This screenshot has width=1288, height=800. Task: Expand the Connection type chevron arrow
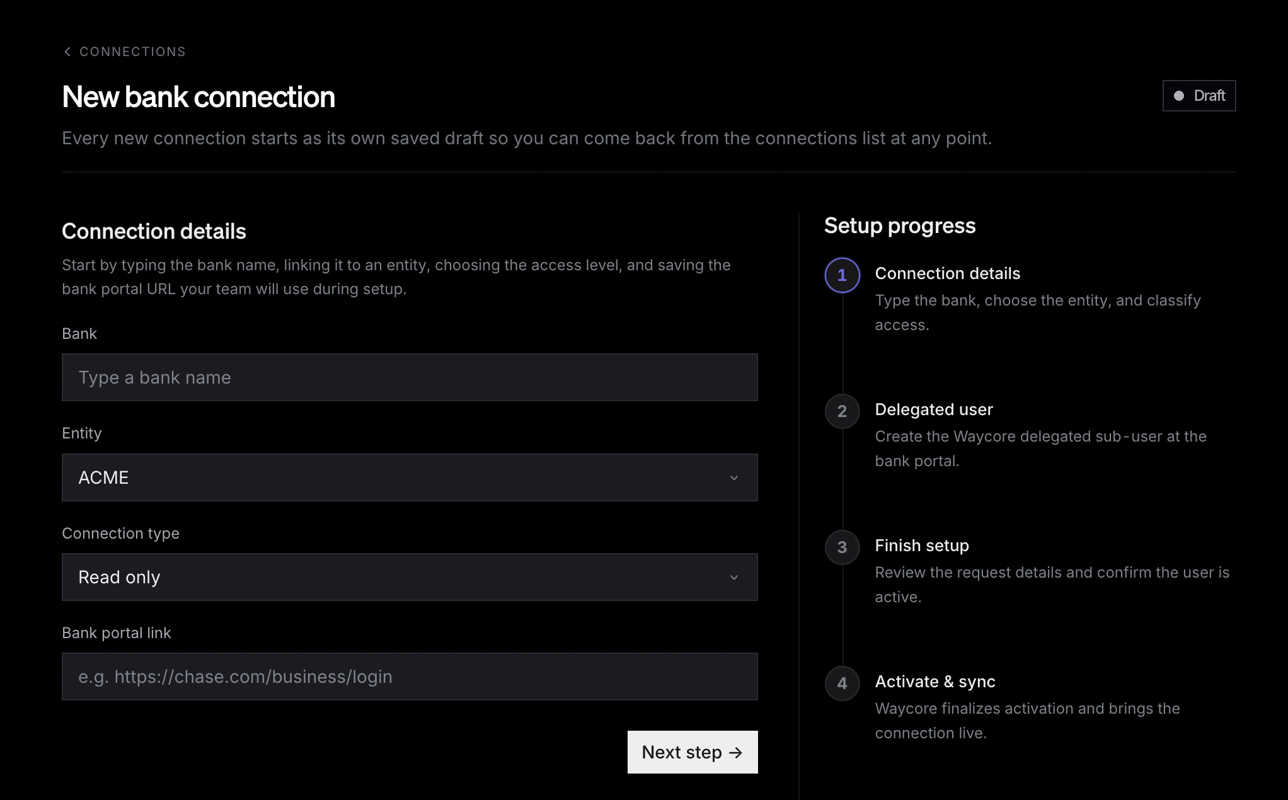click(733, 578)
